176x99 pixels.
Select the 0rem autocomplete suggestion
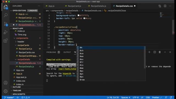point(111,80)
